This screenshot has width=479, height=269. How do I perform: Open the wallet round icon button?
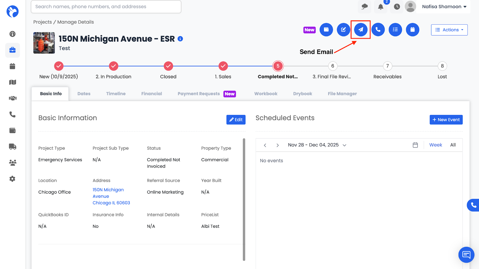[326, 30]
